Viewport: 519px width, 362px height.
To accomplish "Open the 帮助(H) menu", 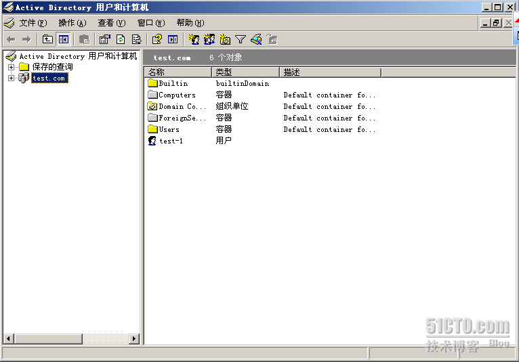I will [190, 23].
